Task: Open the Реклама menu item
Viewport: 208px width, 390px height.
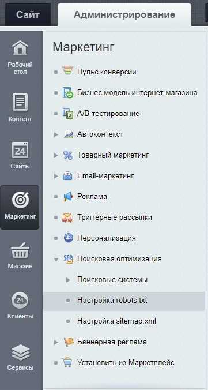Action: tap(92, 197)
